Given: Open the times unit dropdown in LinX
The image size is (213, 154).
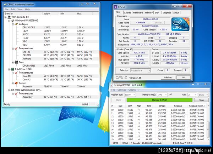Looking at the screenshot, I should point(207,95).
